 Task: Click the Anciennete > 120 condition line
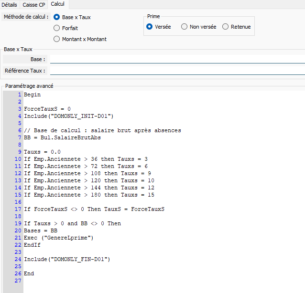coord(89,180)
